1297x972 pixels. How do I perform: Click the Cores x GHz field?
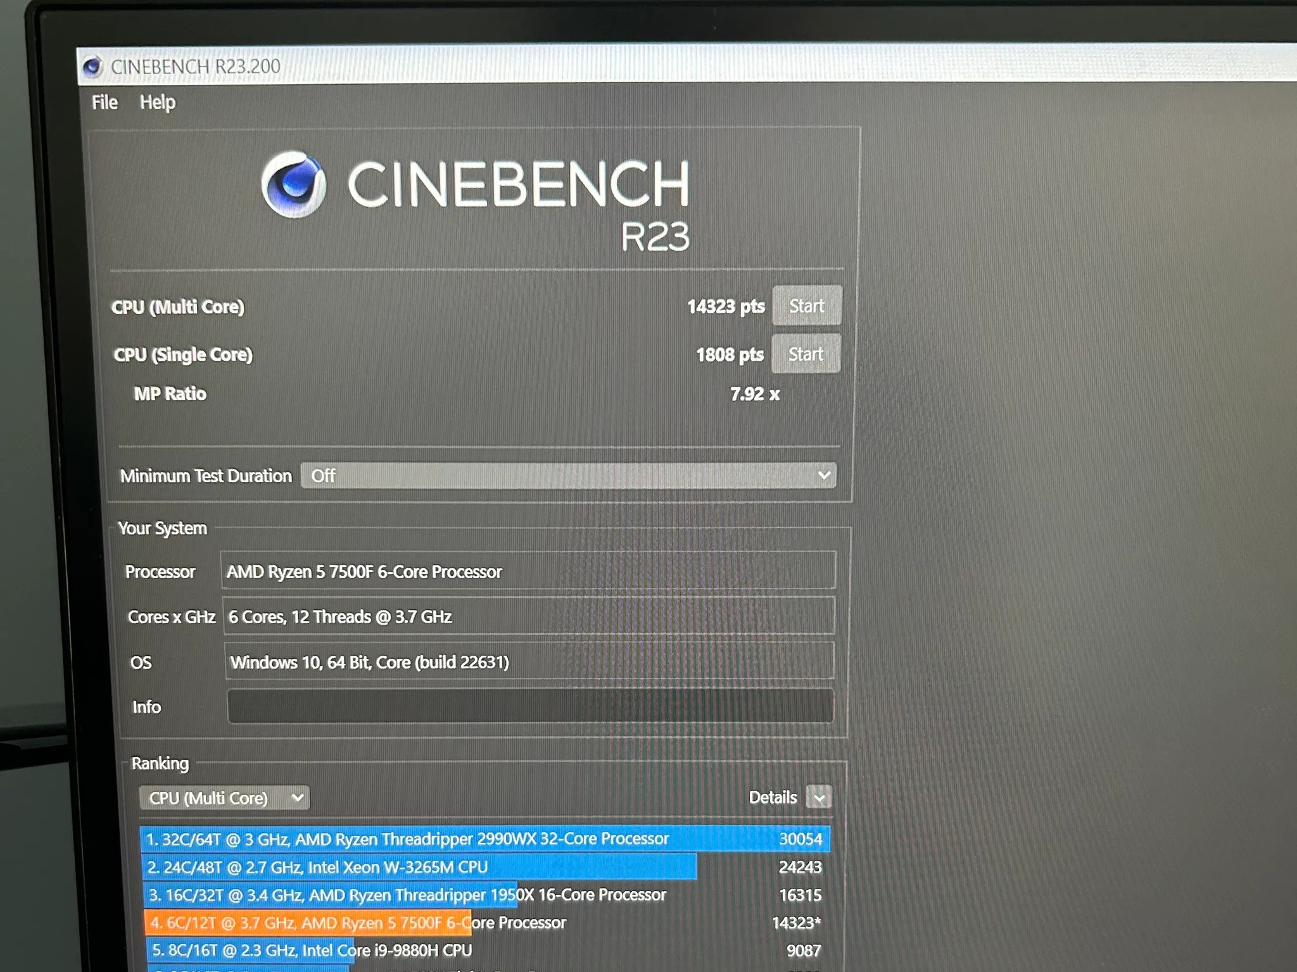pyautogui.click(x=528, y=616)
